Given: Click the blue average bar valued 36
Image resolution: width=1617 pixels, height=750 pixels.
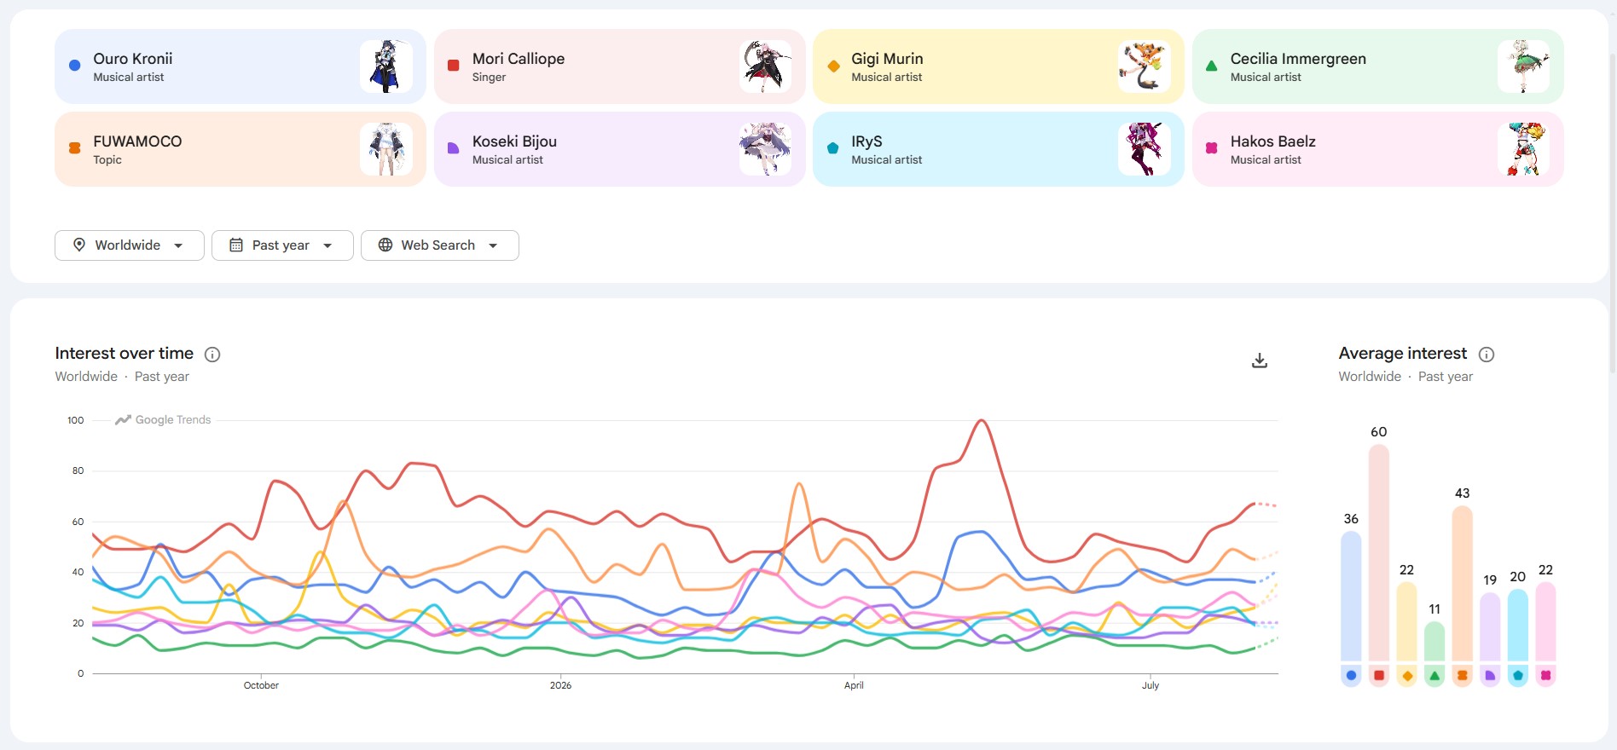Looking at the screenshot, I should pyautogui.click(x=1351, y=596).
